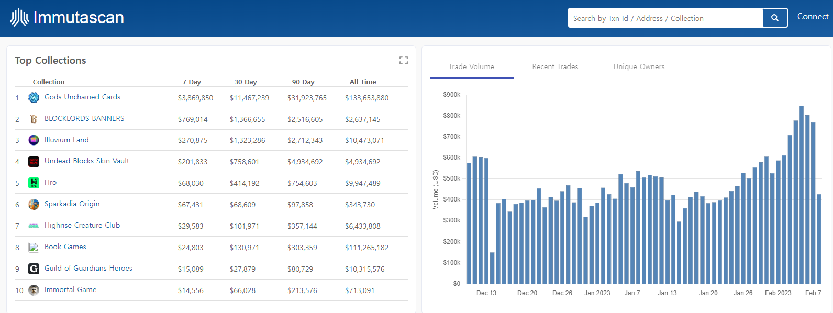This screenshot has height=313, width=833.
Task: Click the $97,858 Sparkadia 90-day value
Action: 300,205
